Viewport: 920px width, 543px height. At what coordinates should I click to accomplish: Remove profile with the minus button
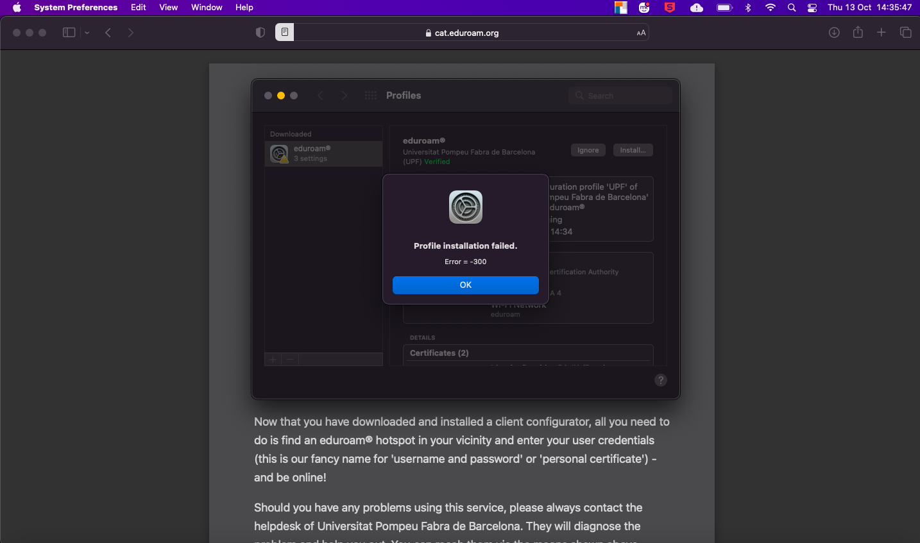[290, 360]
